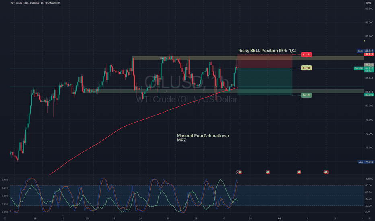Viewport: 375px width, 221px height.
Task: Click the 83.500 price axis label
Action: coord(369,8)
